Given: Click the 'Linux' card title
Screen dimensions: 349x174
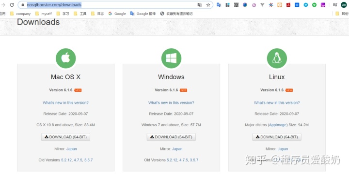Looking at the screenshot, I should (x=277, y=77).
